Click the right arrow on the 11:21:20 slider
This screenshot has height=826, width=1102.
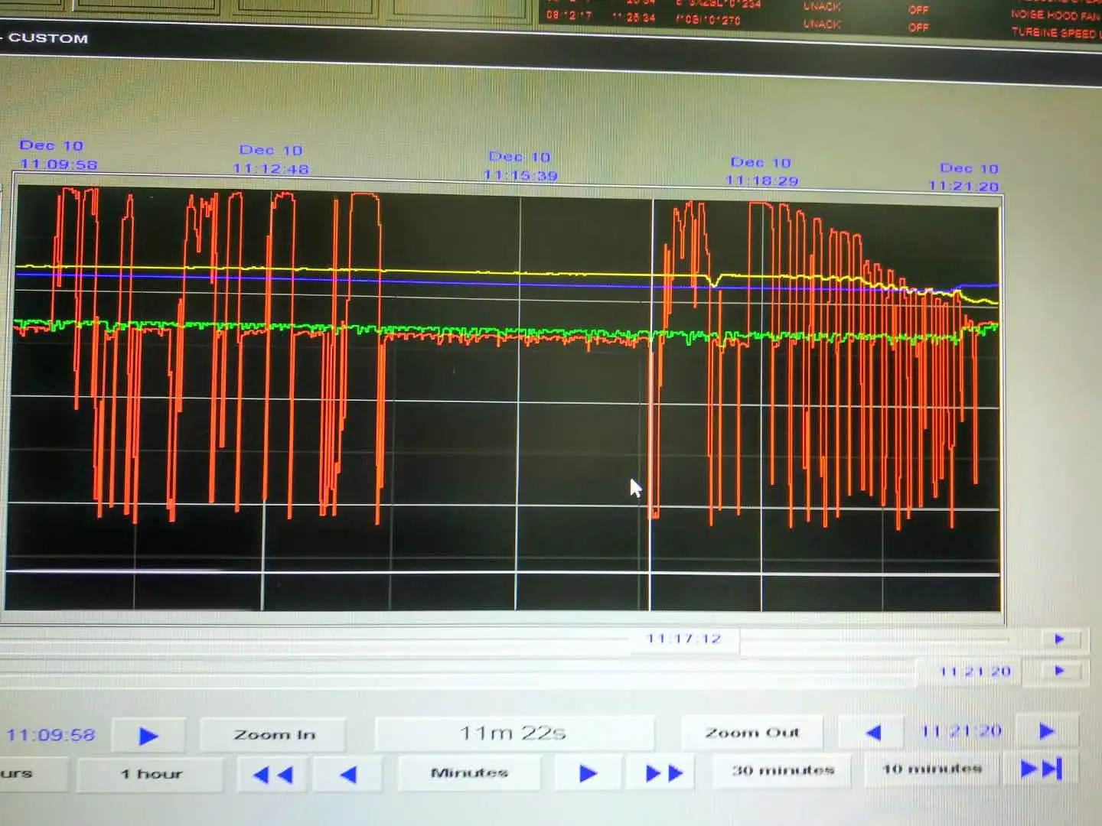point(1060,671)
